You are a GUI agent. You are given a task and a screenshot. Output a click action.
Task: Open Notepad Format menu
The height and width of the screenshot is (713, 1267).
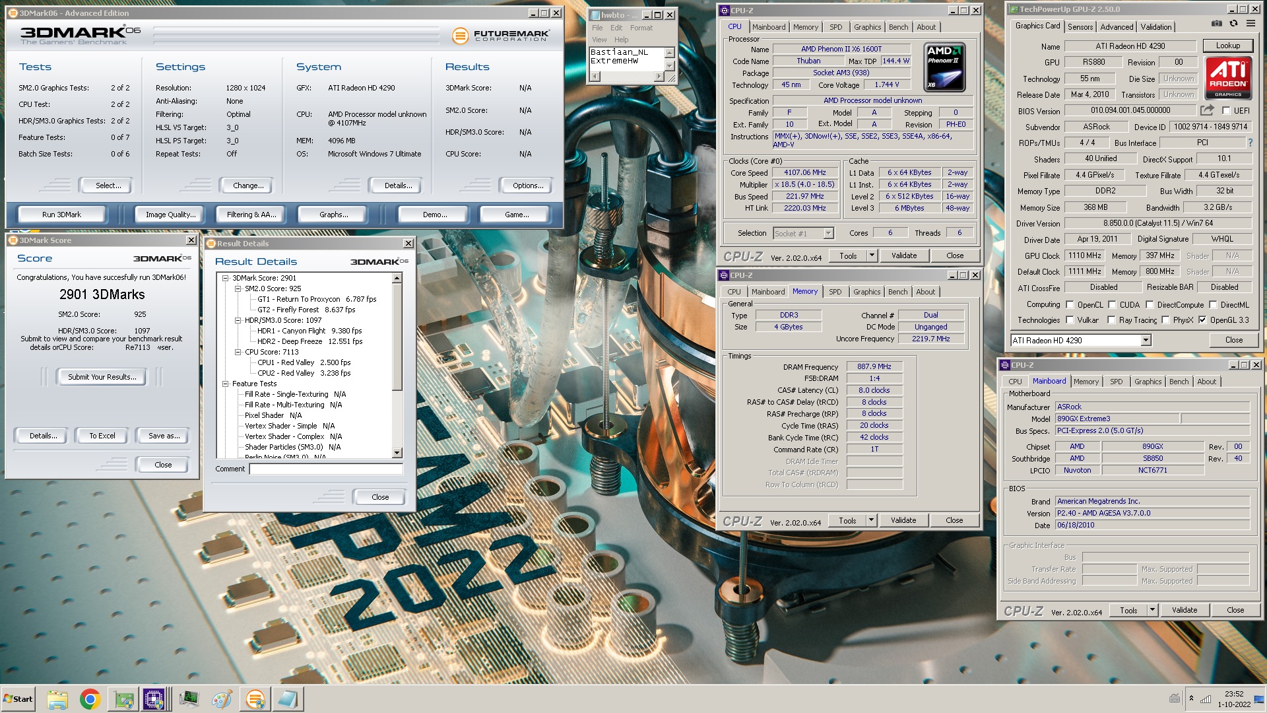click(x=641, y=28)
